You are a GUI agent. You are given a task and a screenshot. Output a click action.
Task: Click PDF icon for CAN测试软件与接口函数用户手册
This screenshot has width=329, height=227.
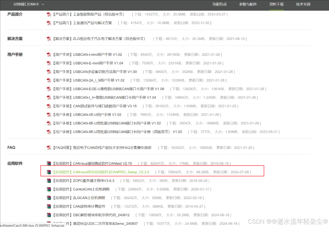pos(49,106)
